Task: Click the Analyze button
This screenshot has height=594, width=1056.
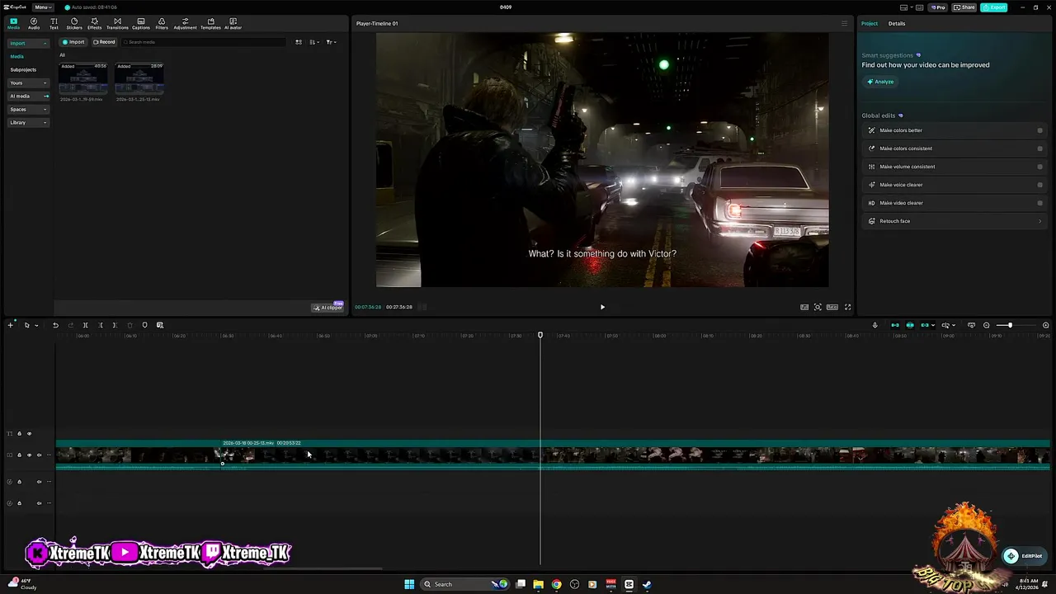Action: 880,82
